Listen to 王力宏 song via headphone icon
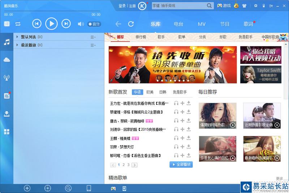Image resolution: width=289 pixels, height=193 pixels. point(176,103)
